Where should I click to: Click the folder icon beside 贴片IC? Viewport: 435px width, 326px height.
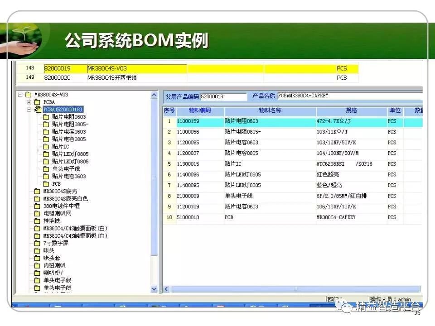pos(46,147)
